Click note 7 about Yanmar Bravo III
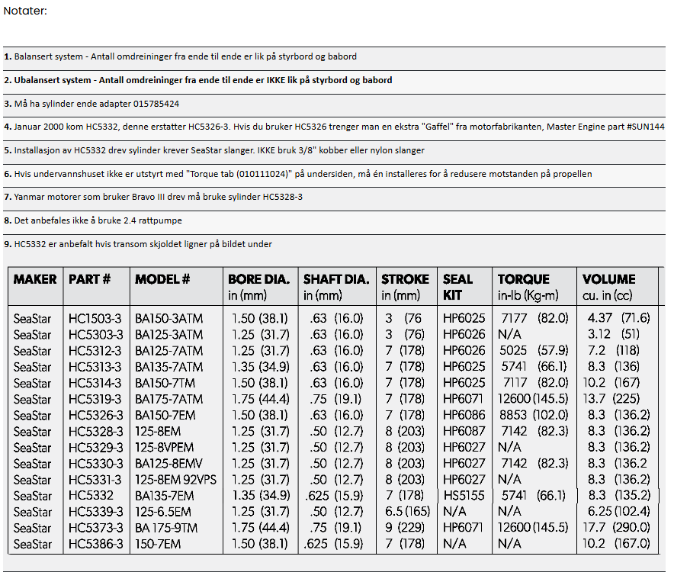The height and width of the screenshot is (582, 674). pos(153,197)
